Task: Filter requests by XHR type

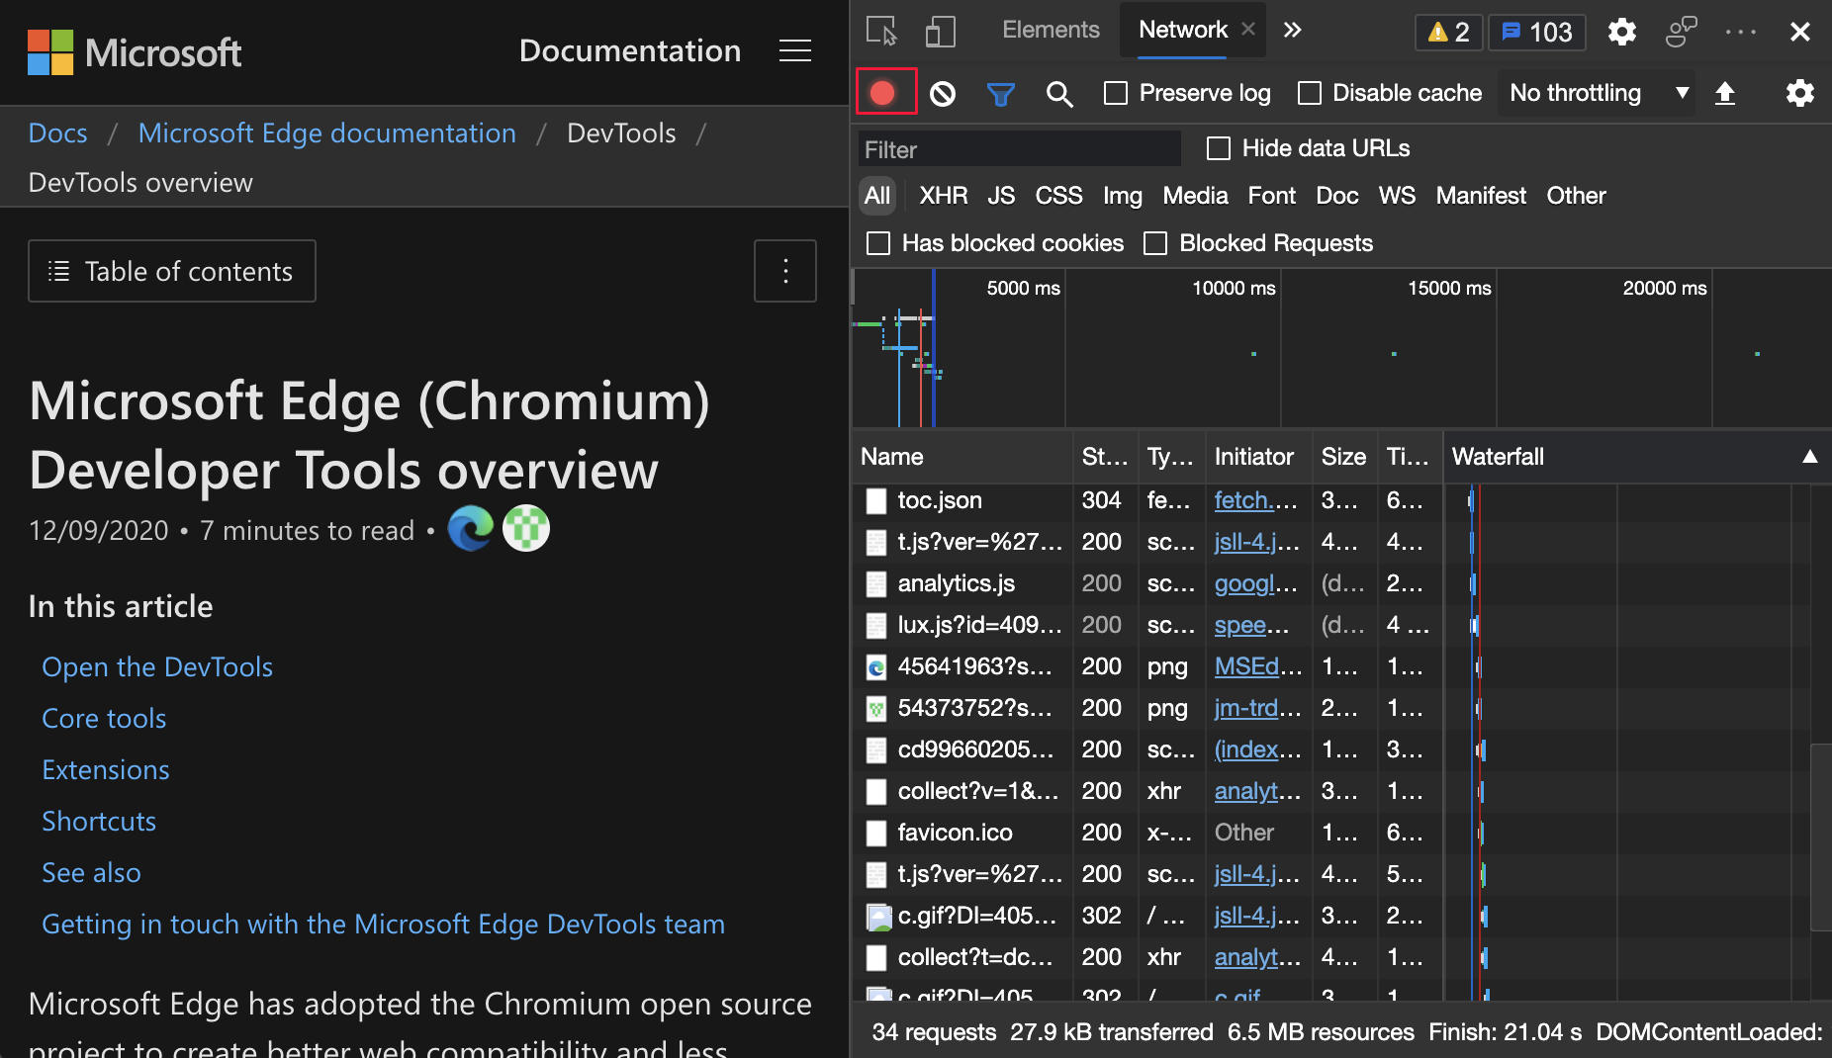Action: pyautogui.click(x=943, y=196)
